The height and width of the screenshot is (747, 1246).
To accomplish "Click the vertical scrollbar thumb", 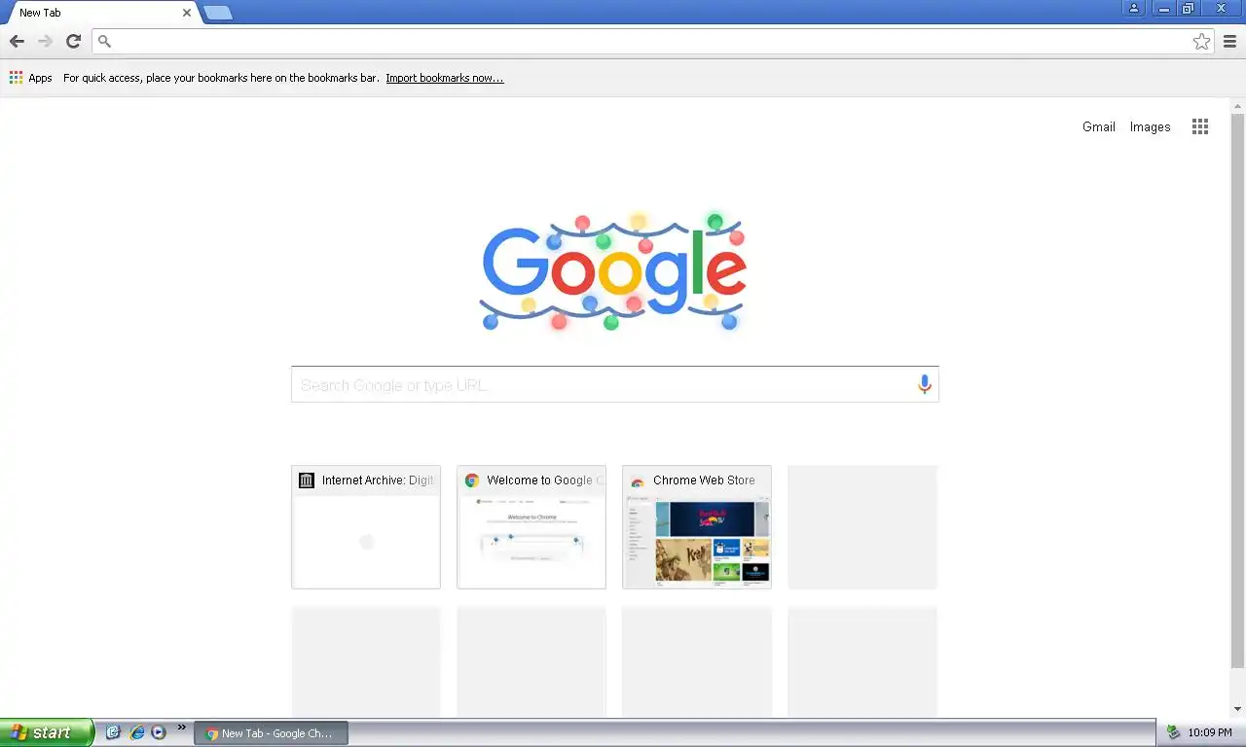I will point(1237,390).
